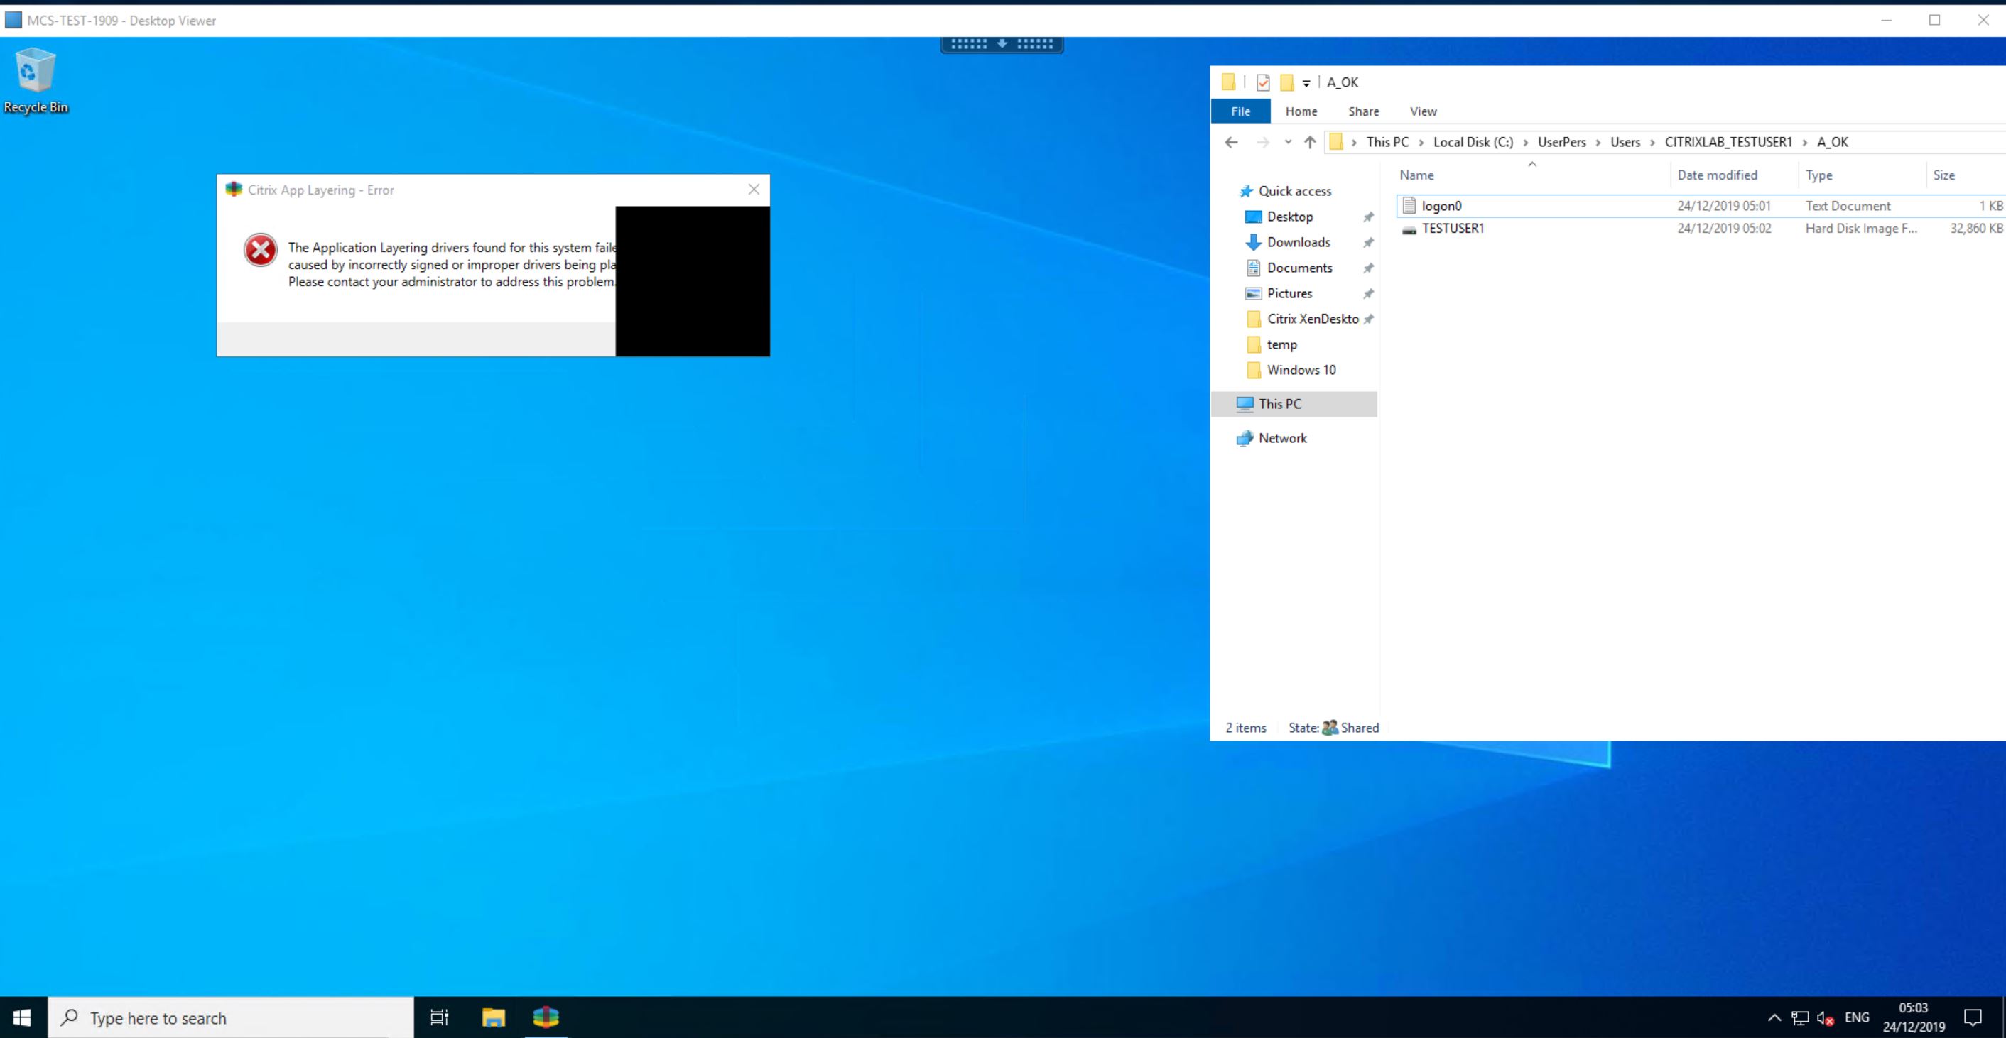The image size is (2006, 1038).
Task: Open the Action Center notifications icon
Action: point(1973,1018)
